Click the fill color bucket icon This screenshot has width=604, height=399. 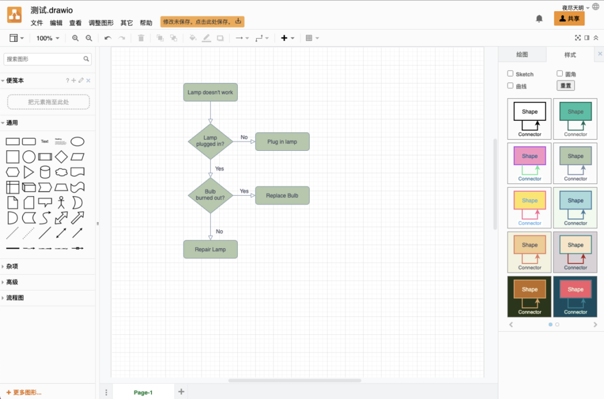(x=193, y=38)
